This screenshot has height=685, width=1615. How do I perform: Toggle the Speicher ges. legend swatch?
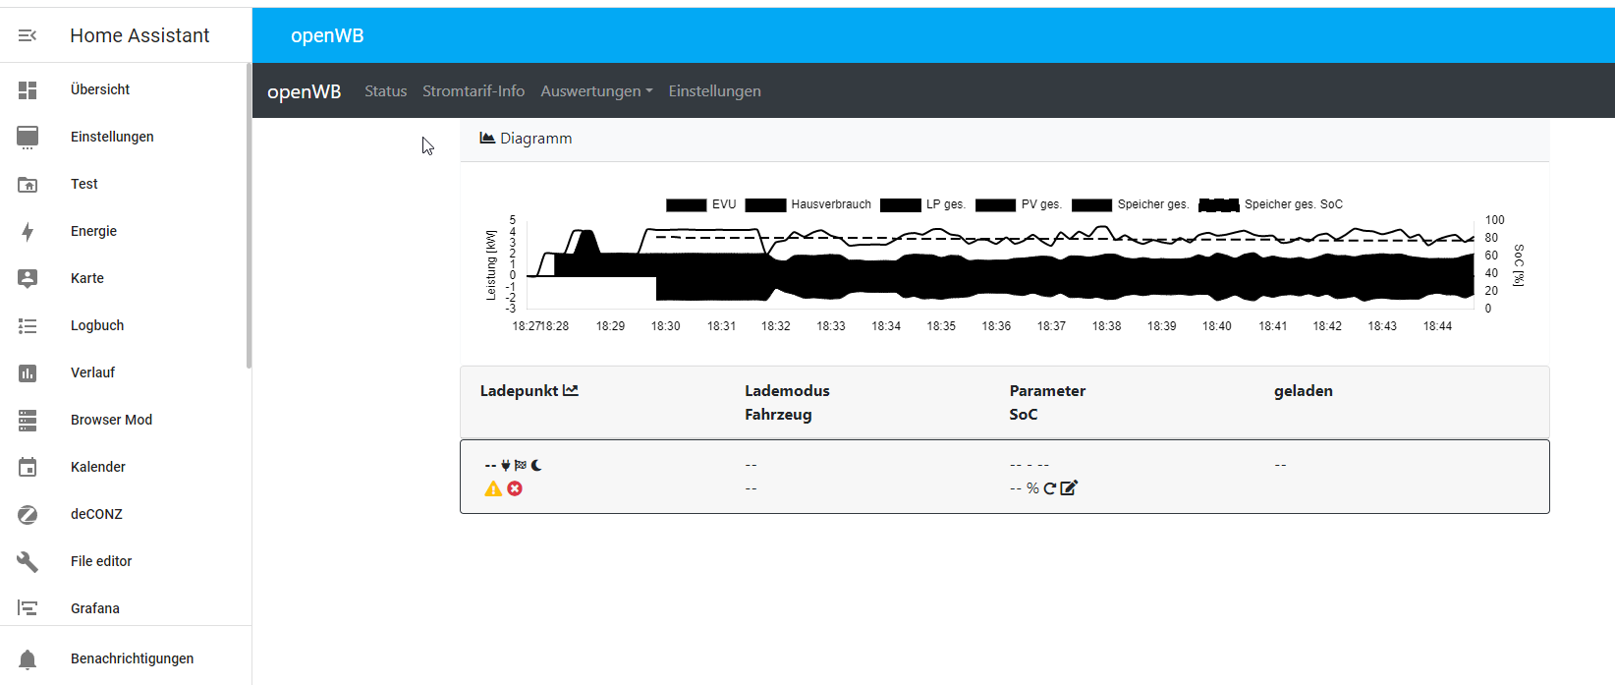(x=1091, y=204)
